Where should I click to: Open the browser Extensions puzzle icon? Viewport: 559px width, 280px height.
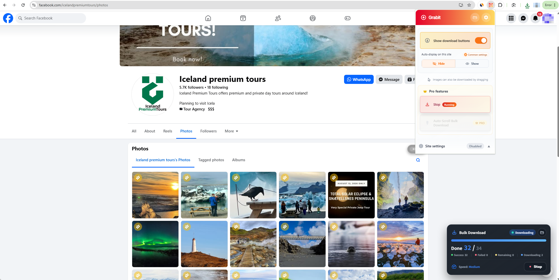[500, 5]
